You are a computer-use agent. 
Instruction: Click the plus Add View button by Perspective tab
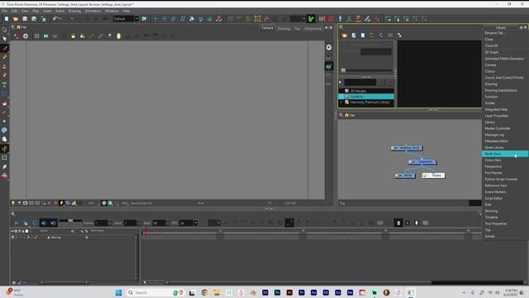pos(326,27)
